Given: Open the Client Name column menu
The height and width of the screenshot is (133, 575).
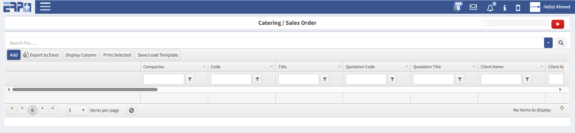Looking at the screenshot, I should [542, 67].
